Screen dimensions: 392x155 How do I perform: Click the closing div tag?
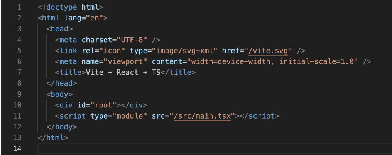[x=134, y=105]
